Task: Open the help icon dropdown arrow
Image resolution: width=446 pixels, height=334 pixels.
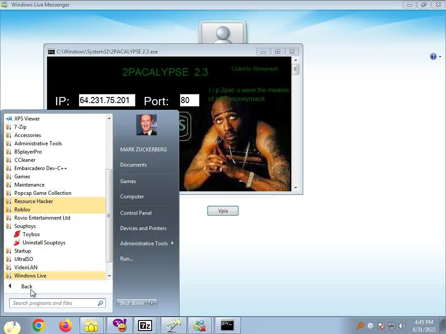Action: click(440, 57)
